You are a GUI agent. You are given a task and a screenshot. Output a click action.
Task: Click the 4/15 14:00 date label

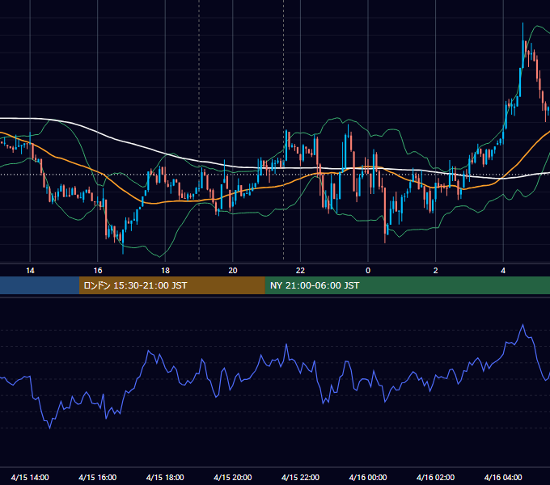pos(30,477)
